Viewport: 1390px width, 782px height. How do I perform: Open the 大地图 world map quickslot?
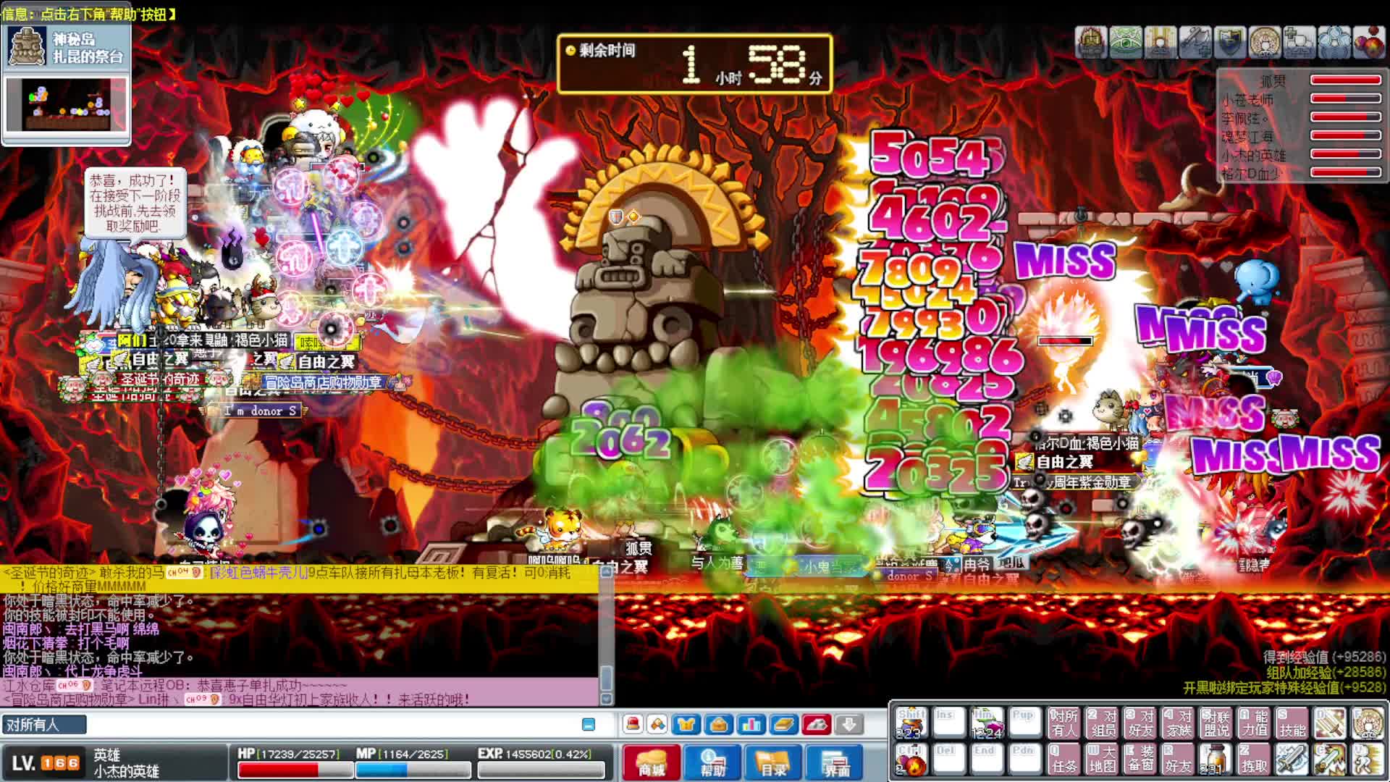point(1102,759)
